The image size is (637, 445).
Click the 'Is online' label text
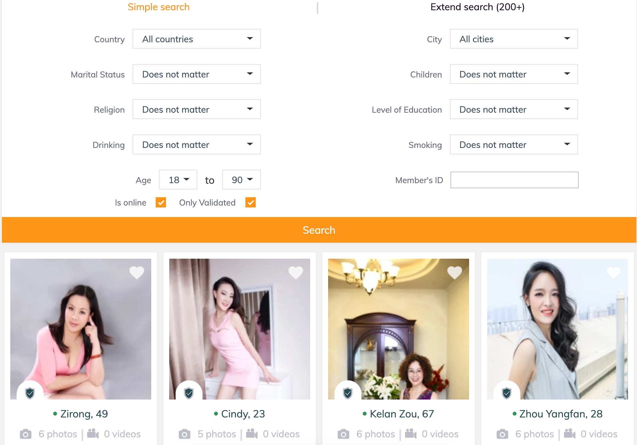tap(131, 203)
